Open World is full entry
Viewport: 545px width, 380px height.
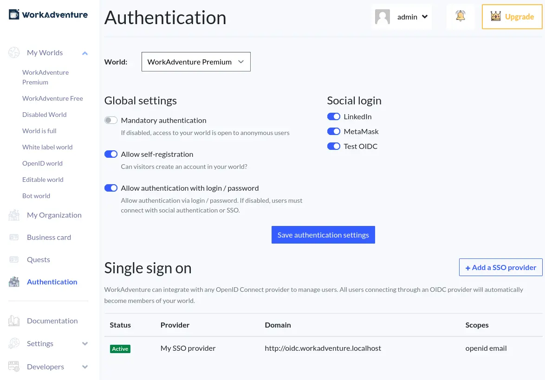pyautogui.click(x=39, y=131)
